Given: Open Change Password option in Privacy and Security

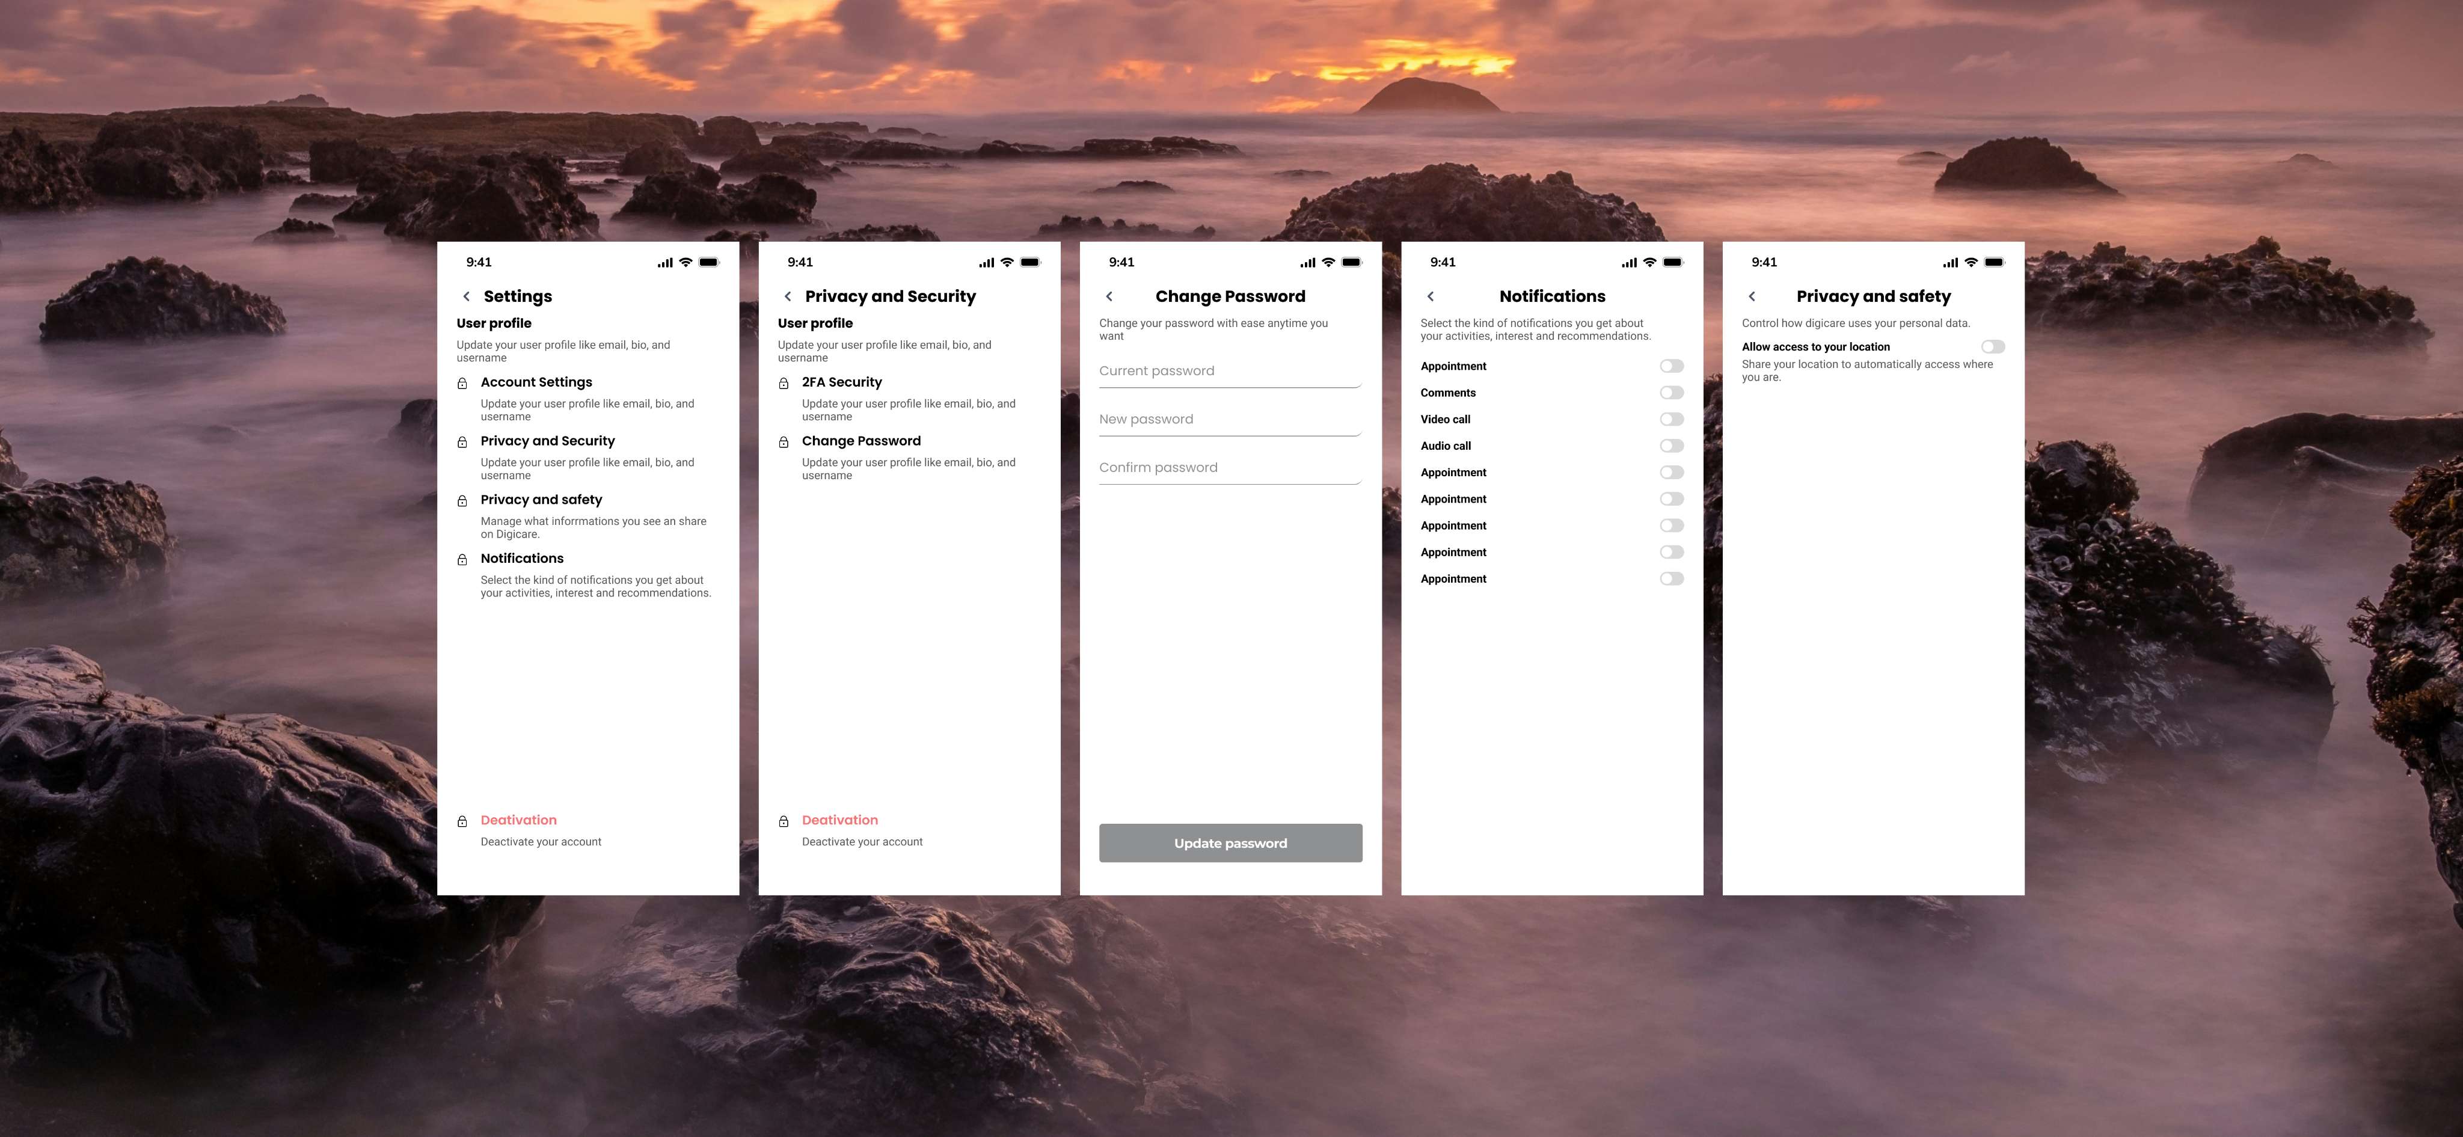Looking at the screenshot, I should pos(860,441).
